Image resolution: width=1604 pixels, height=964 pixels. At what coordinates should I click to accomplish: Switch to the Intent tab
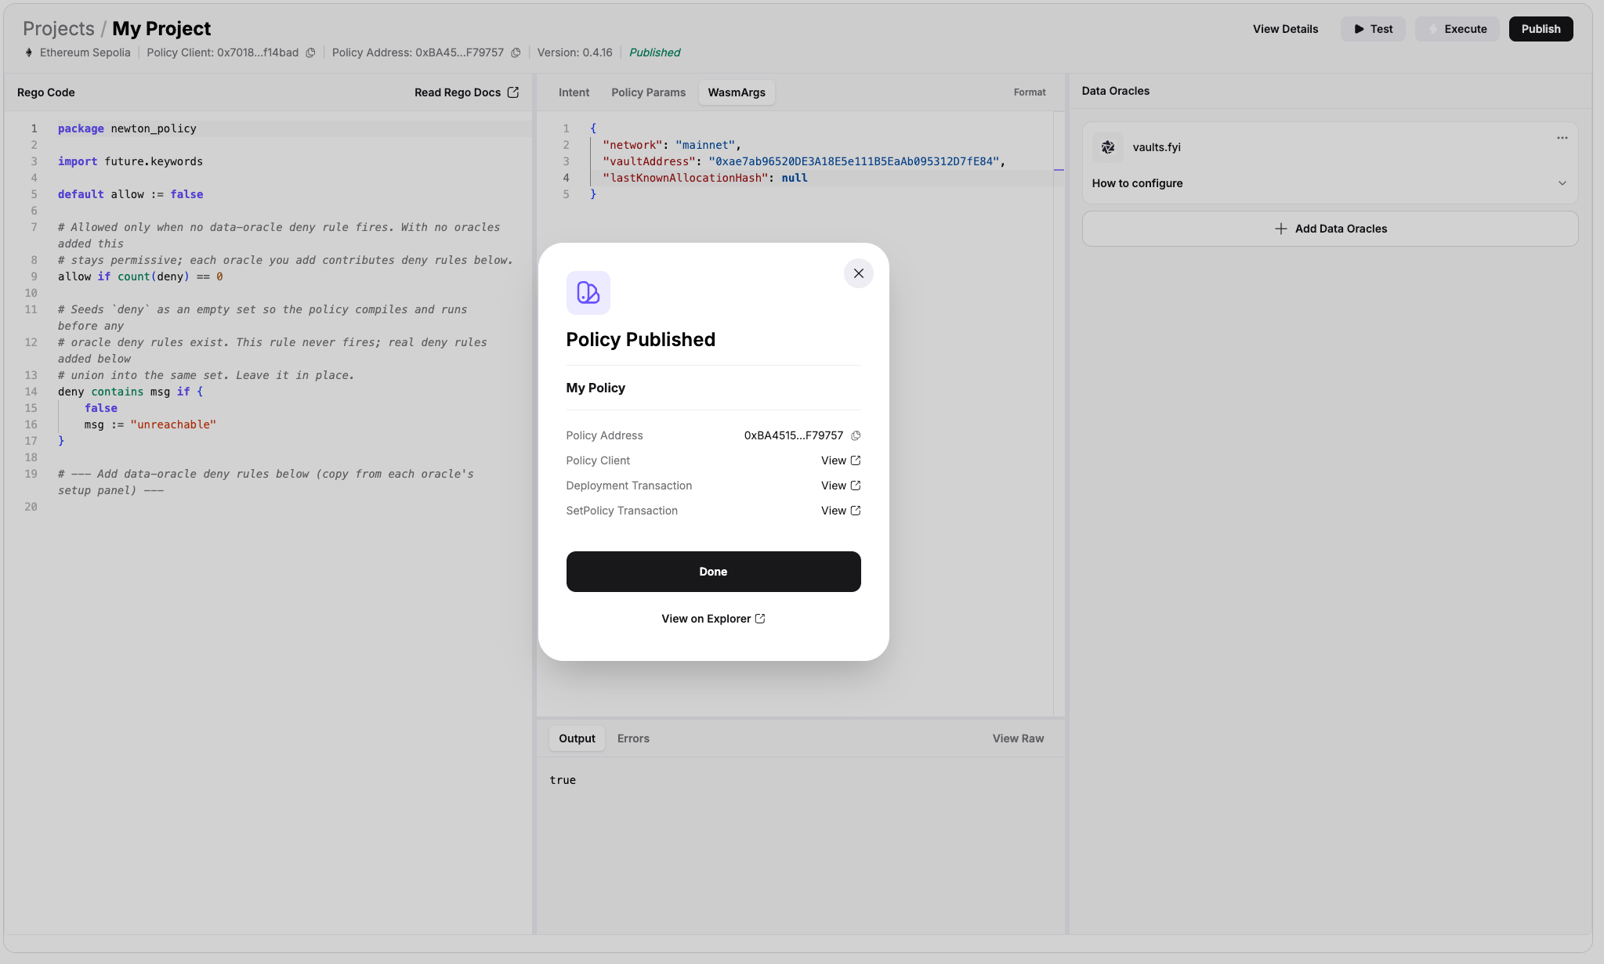click(x=574, y=92)
